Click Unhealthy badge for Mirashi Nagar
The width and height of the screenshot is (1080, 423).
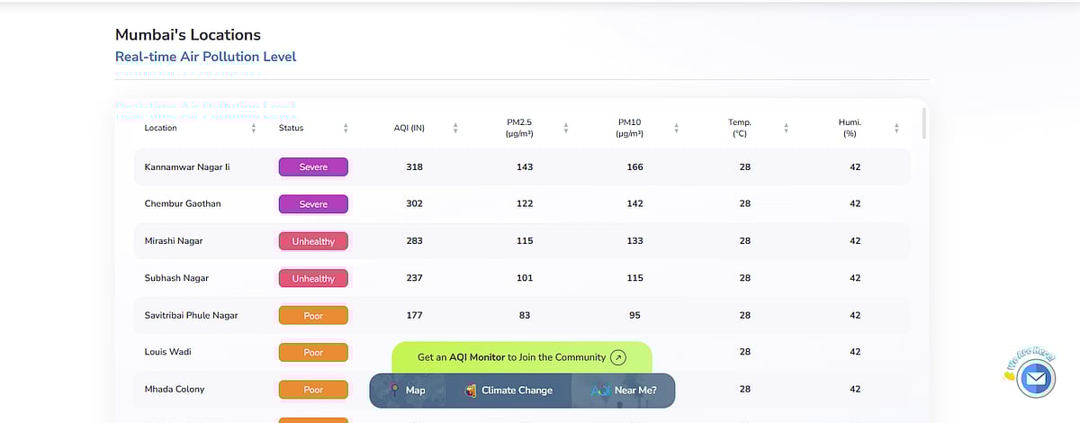[x=313, y=241]
